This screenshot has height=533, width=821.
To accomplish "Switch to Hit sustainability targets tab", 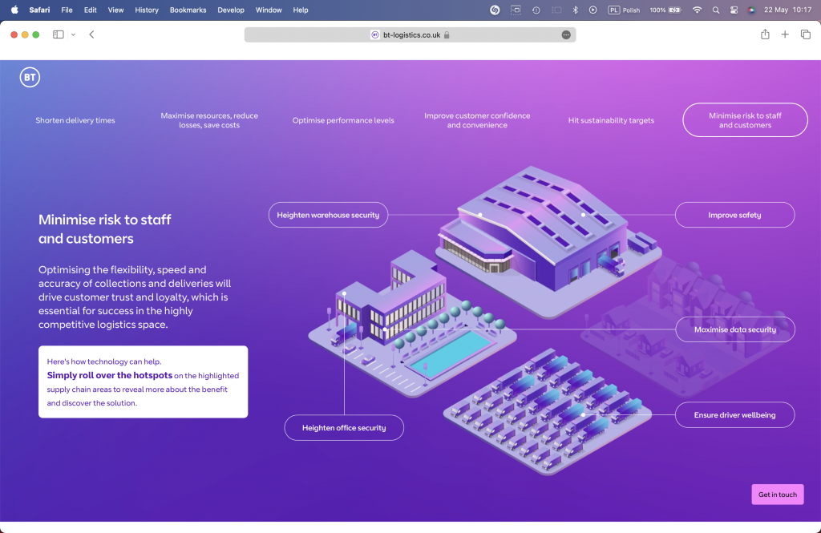I will (611, 120).
